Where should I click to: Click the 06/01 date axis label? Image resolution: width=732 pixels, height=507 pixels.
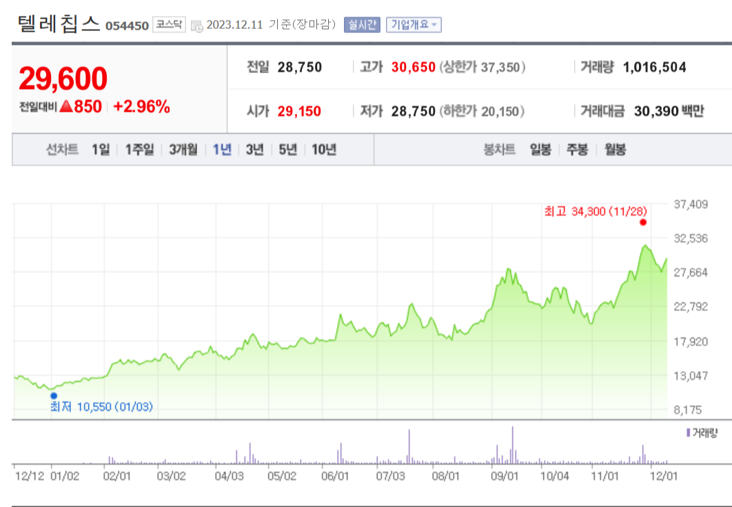tap(335, 476)
